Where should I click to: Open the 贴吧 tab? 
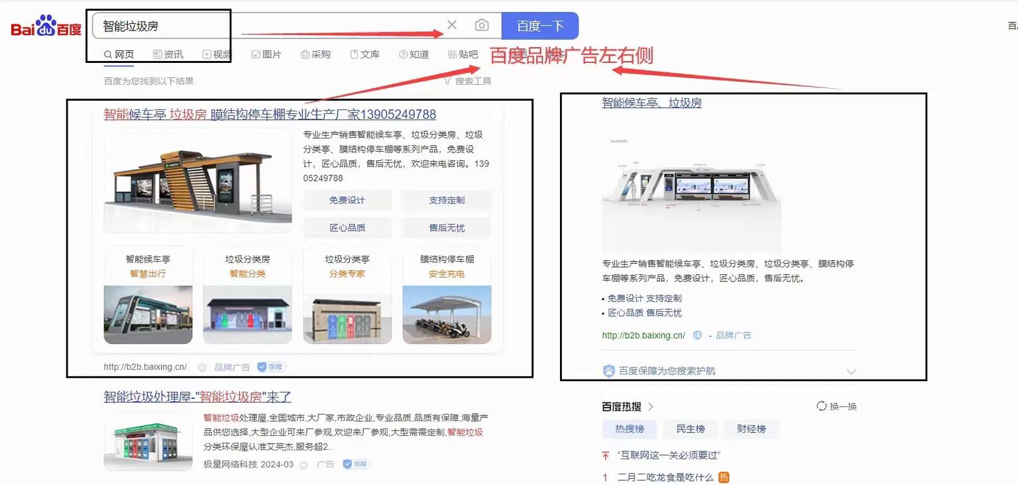click(463, 54)
